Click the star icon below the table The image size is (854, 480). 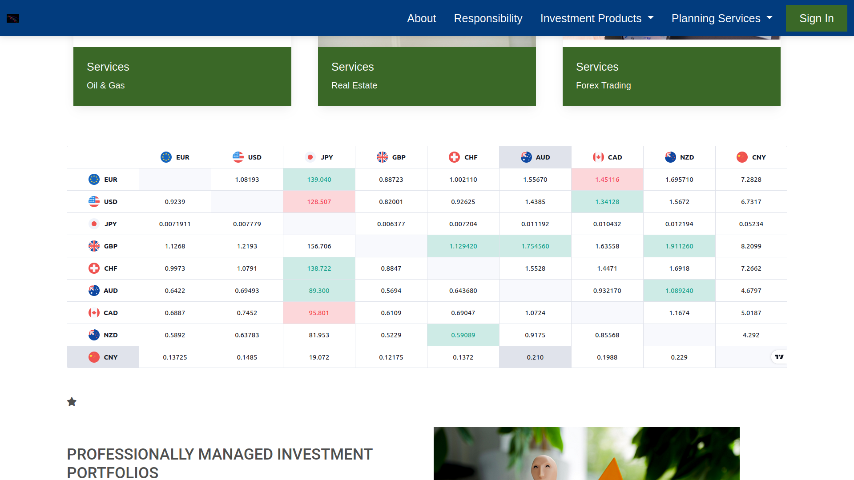click(x=72, y=402)
